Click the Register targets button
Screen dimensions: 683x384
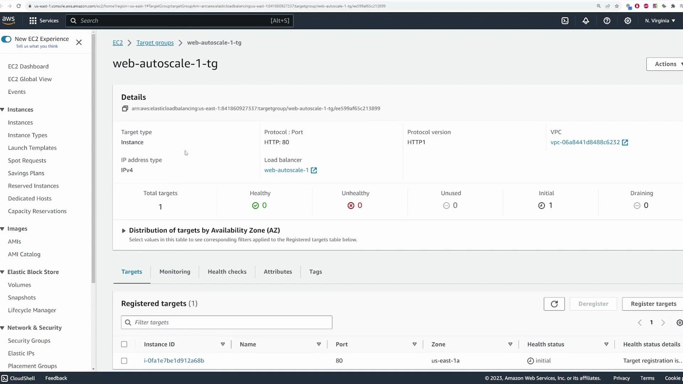point(653,304)
